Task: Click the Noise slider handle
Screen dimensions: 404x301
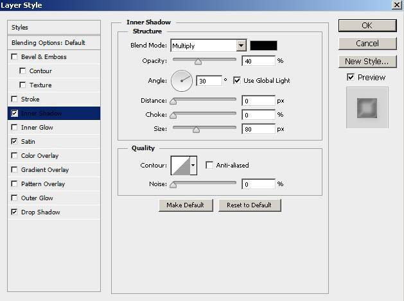Action: pos(173,185)
